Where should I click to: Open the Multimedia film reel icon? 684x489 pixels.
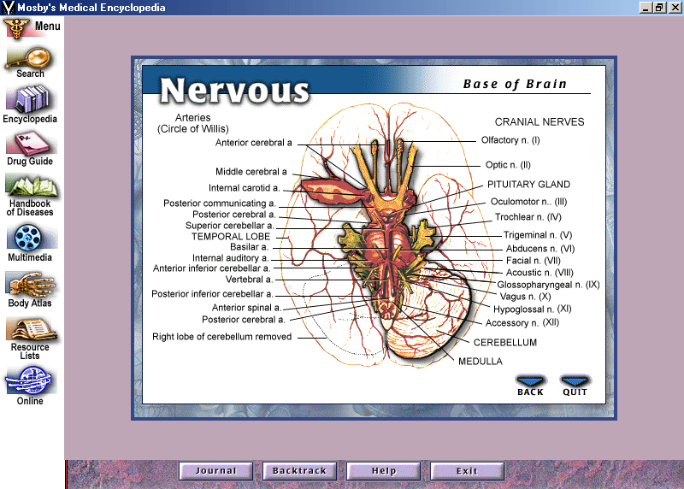(30, 238)
